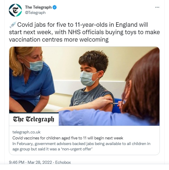The image size is (169, 170).
Task: Click the tweet text about Covid jabs
Action: [x=84, y=32]
